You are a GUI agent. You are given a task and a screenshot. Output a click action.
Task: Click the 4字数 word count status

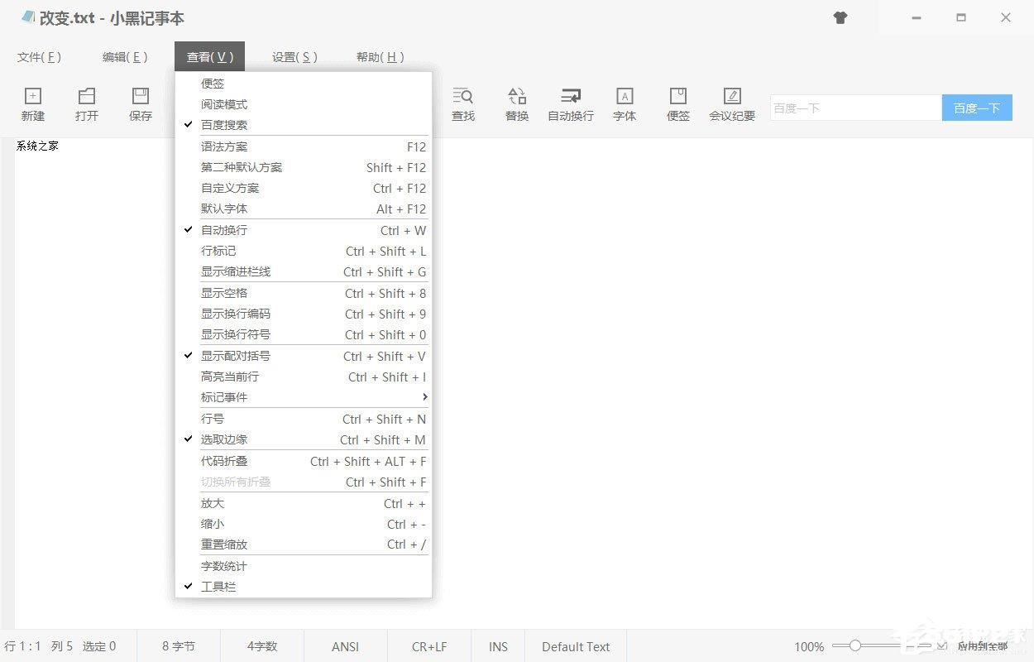(262, 646)
